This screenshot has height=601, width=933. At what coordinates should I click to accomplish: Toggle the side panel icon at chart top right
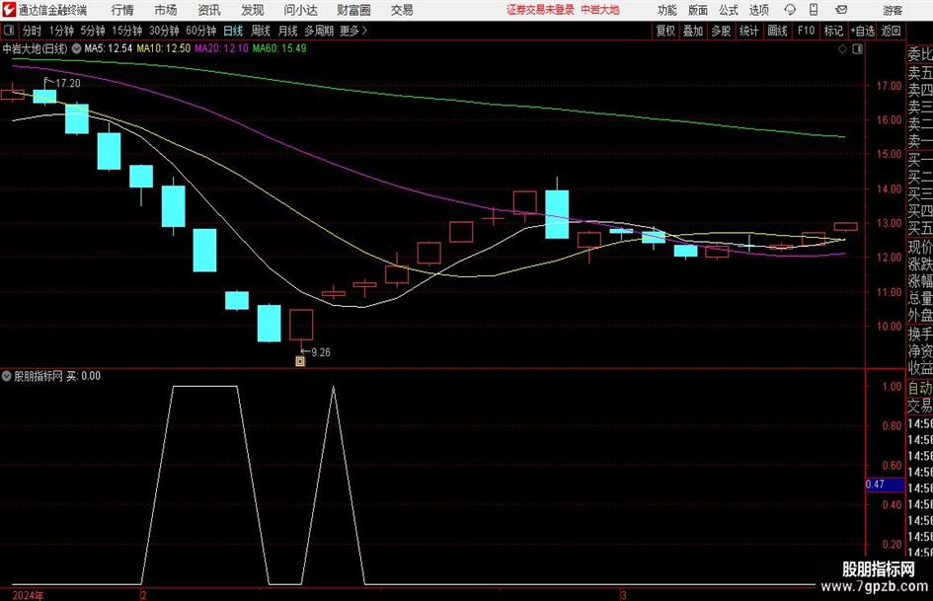pyautogui.click(x=857, y=49)
